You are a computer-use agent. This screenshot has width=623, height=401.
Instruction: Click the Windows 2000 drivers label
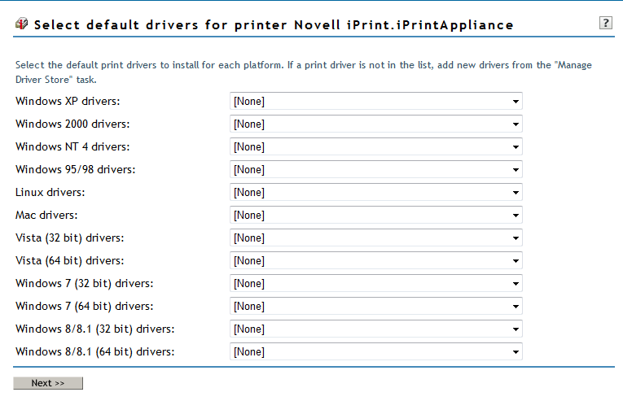click(72, 124)
